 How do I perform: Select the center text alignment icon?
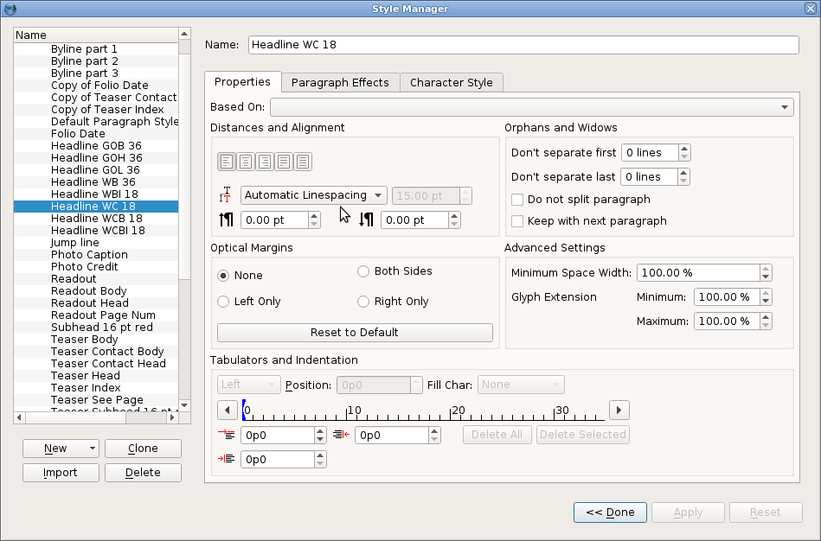point(246,162)
